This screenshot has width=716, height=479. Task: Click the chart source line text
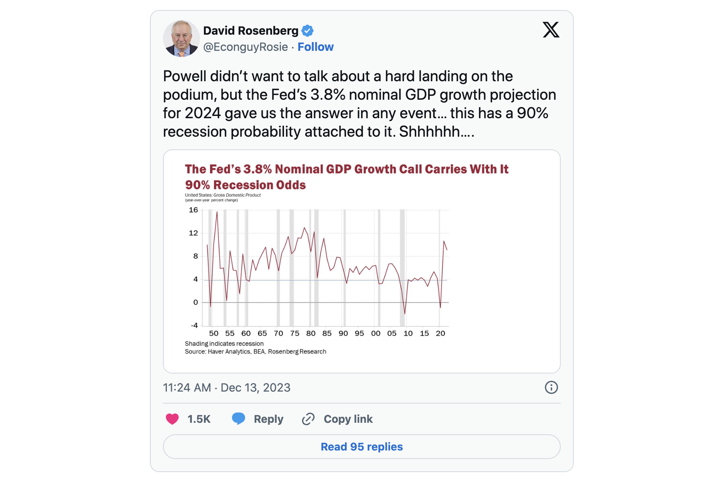(255, 352)
